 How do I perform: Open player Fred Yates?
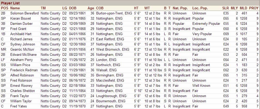point(18,106)
